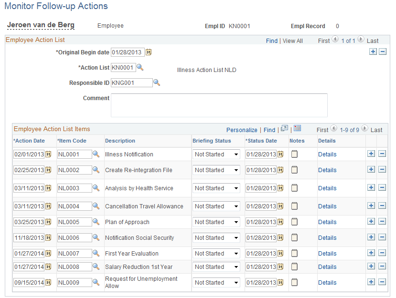Screen dimensions: 396x298
Task: Delete the Salary Reduction 1st Year row
Action: (x=382, y=267)
